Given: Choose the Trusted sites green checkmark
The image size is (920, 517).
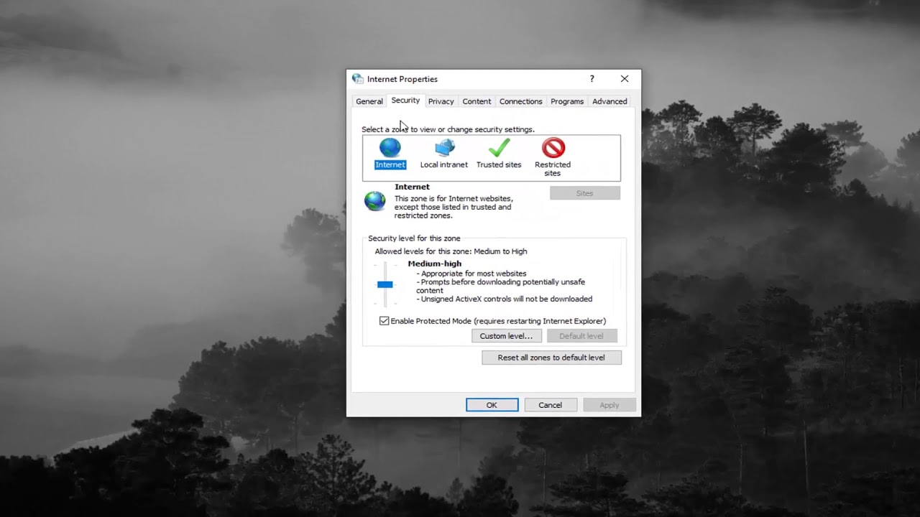Looking at the screenshot, I should 499,148.
